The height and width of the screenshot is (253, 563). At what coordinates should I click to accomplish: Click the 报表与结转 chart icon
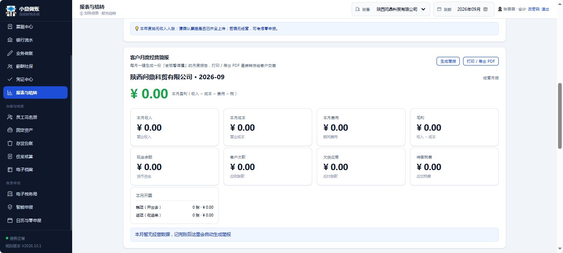10,92
